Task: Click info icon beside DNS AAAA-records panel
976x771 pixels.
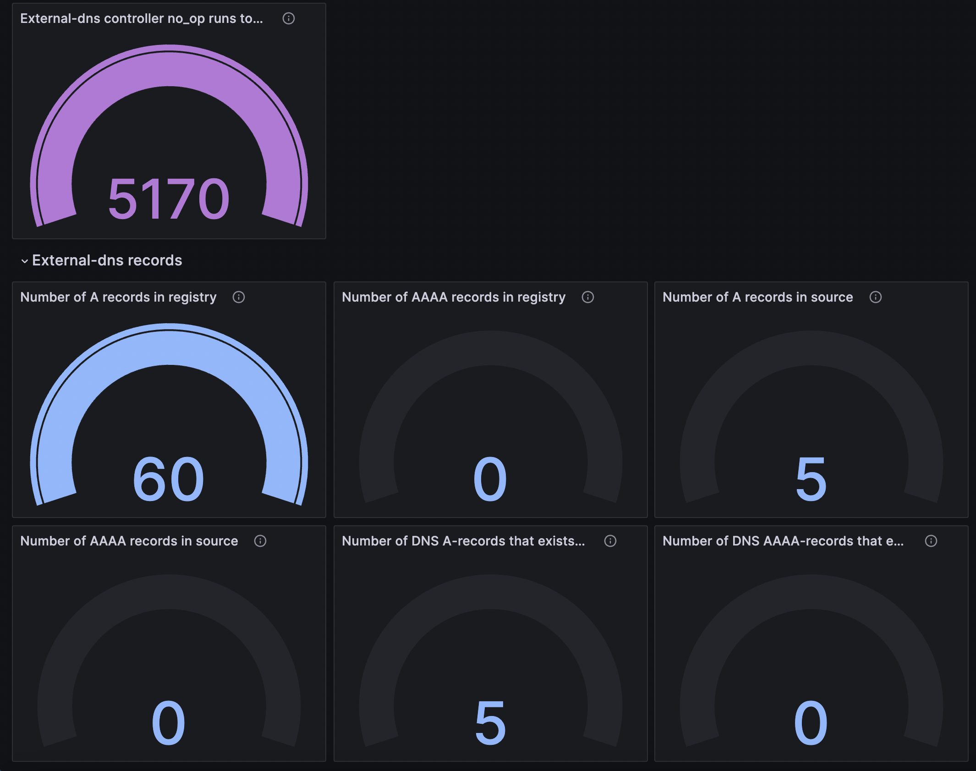Action: click(x=931, y=541)
